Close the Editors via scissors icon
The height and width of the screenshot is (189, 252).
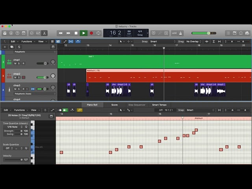pos(44,33)
